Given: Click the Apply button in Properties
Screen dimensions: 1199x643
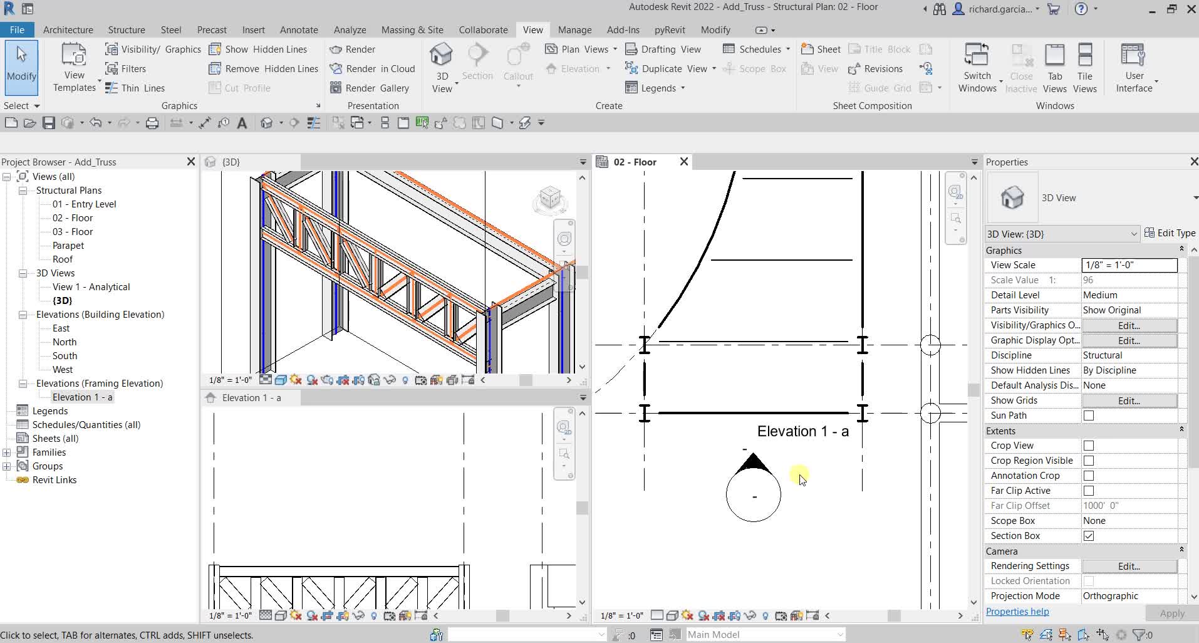Looking at the screenshot, I should click(x=1171, y=613).
